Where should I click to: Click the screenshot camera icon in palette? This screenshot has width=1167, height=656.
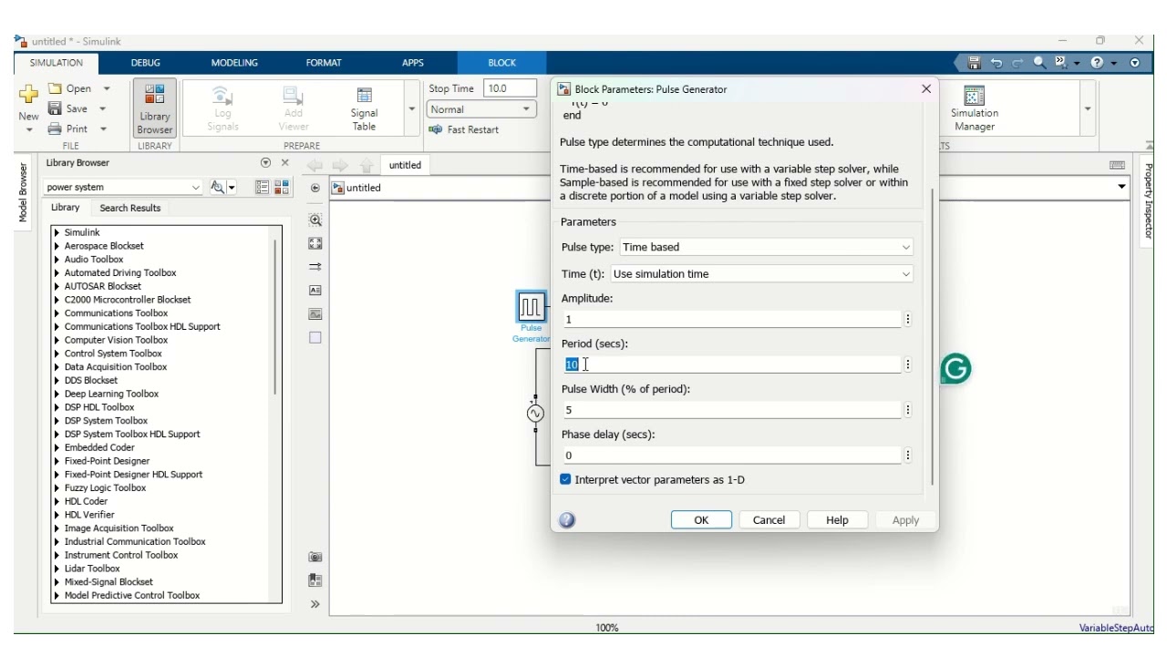[315, 556]
